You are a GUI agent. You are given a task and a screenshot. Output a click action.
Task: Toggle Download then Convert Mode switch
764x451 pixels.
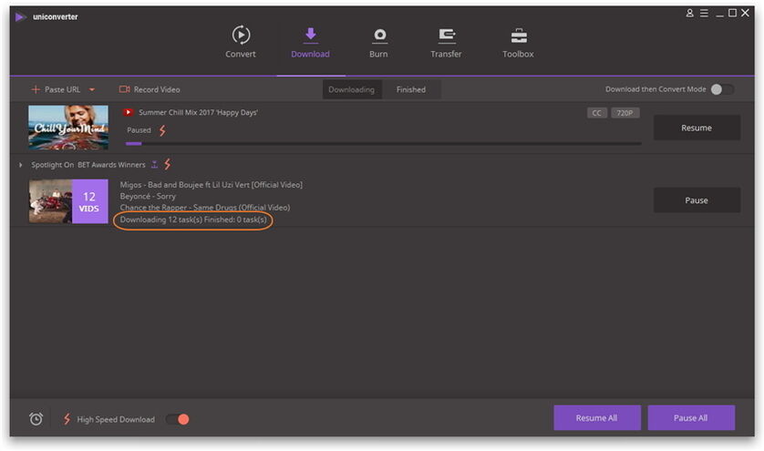point(722,89)
